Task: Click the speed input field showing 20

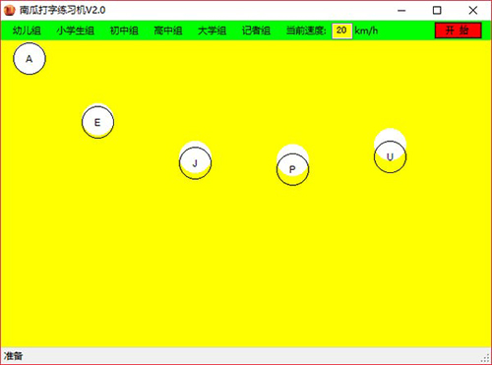Action: pos(341,30)
